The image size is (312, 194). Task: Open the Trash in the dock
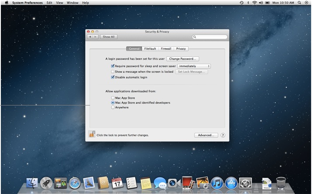(281, 183)
